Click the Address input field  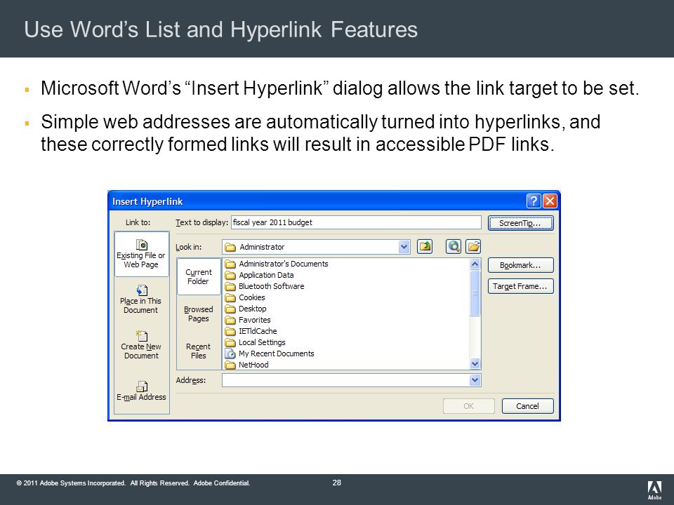[345, 380]
